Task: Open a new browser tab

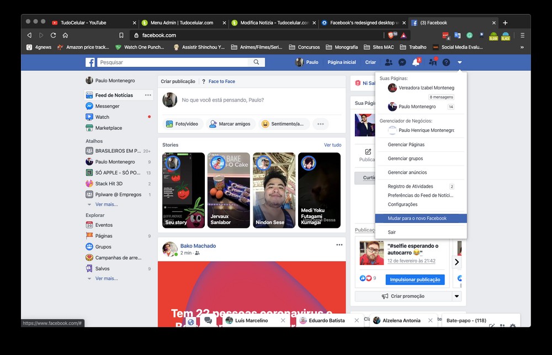Action: pyautogui.click(x=505, y=23)
